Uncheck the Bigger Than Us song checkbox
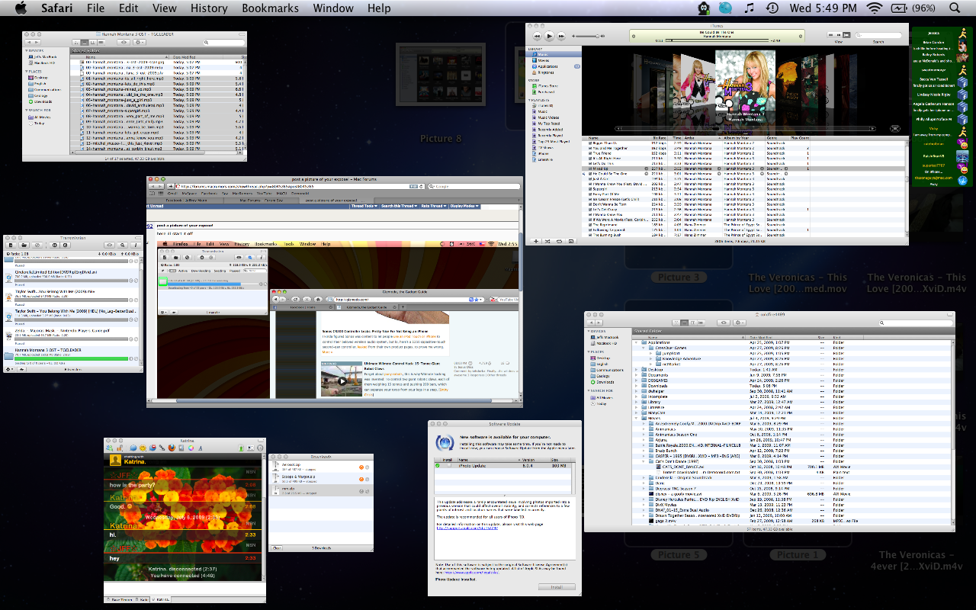The height and width of the screenshot is (610, 976). [590, 143]
